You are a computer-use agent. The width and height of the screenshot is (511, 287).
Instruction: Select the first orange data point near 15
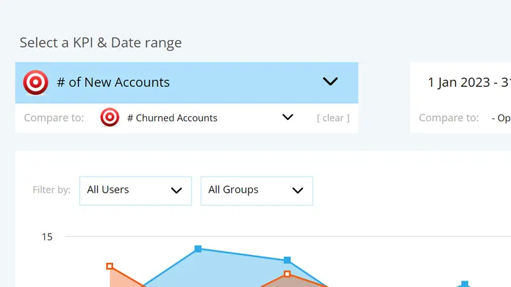110,266
